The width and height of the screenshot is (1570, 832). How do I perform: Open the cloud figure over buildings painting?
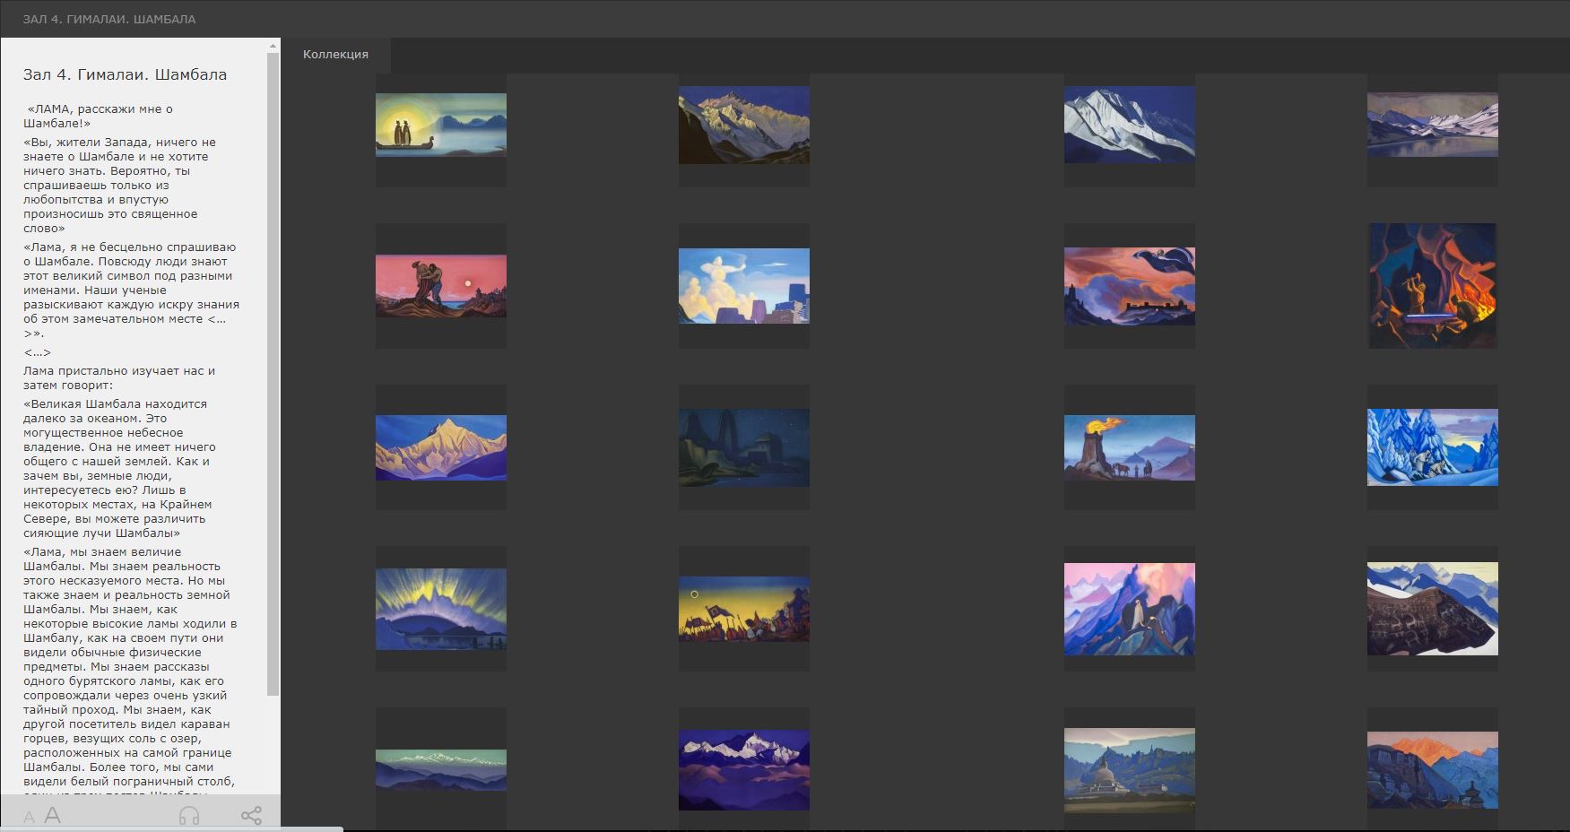click(743, 286)
